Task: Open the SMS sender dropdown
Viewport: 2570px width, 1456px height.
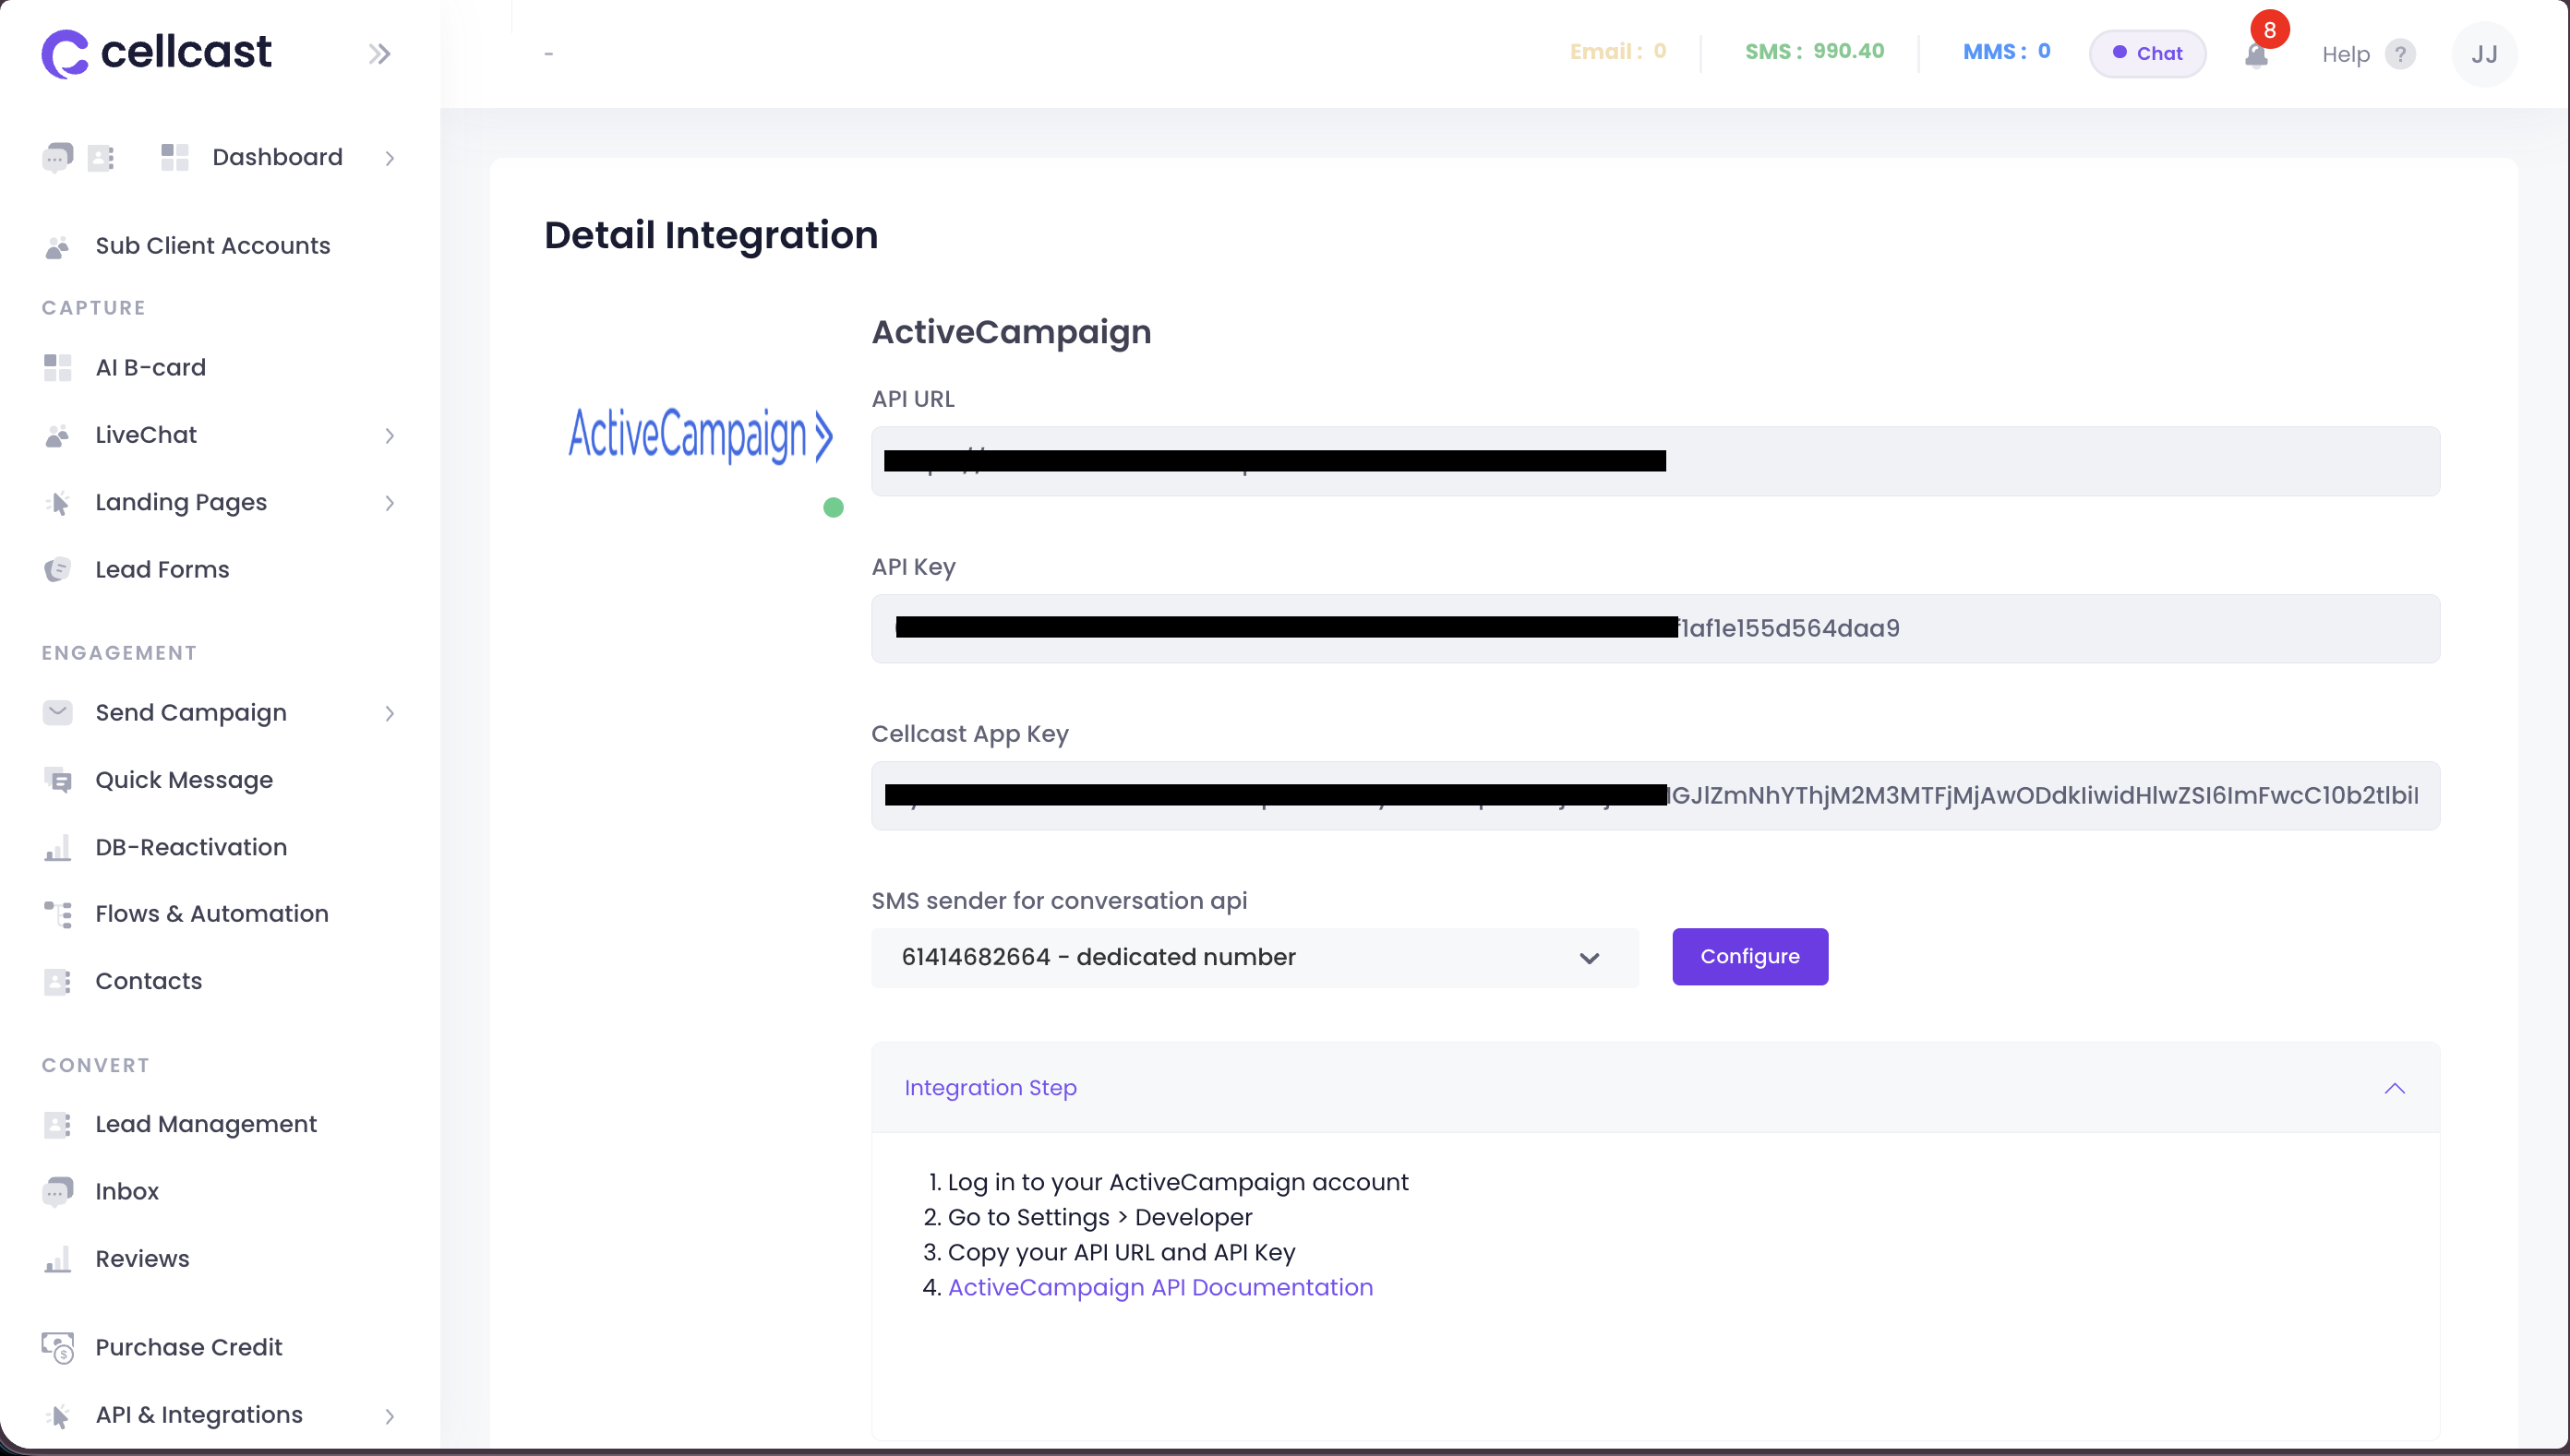Action: 1255,958
